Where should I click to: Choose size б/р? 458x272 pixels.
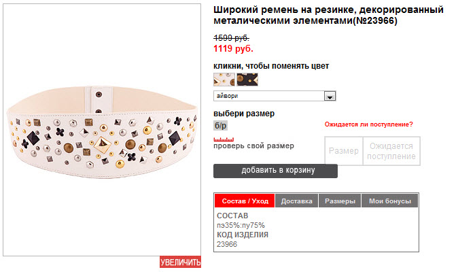(220, 126)
